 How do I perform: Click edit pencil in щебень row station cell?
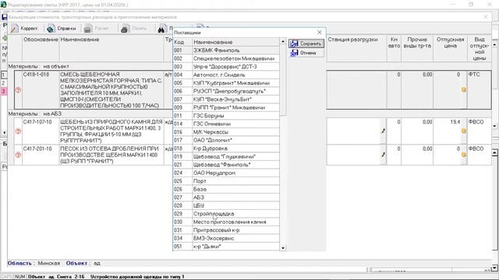coord(383,131)
